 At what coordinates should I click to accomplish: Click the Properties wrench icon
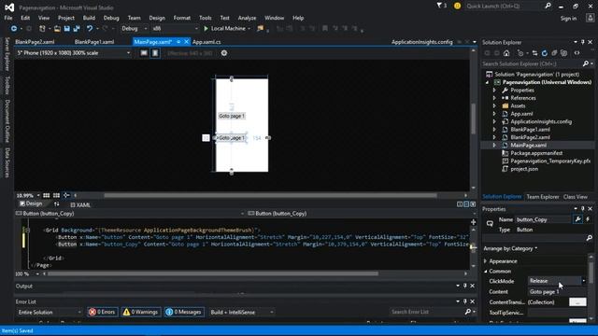[578, 219]
